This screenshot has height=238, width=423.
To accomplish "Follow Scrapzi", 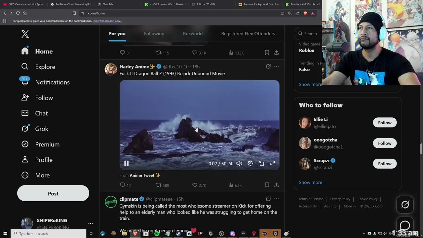I will point(385,164).
